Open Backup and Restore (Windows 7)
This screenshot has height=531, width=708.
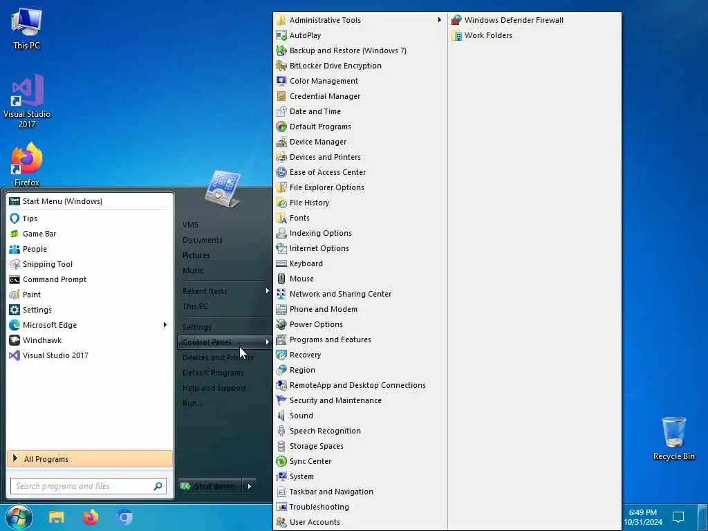tap(360, 50)
